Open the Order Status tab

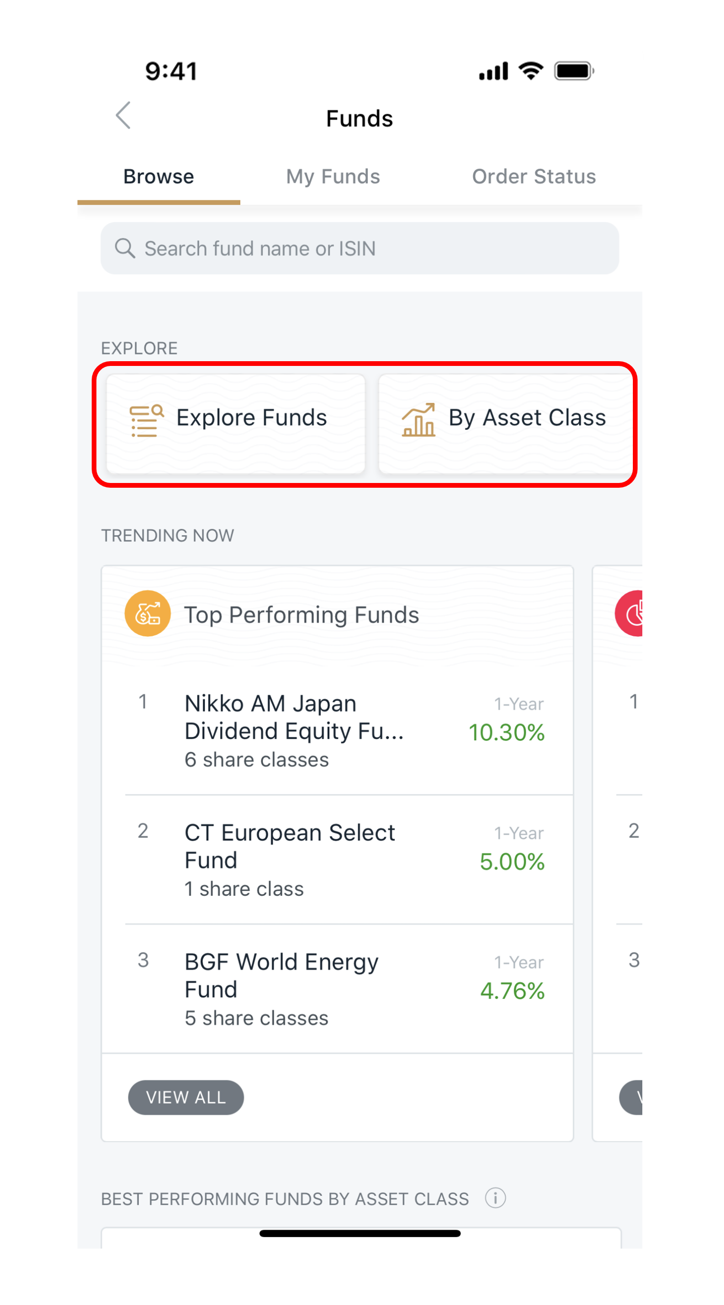tap(533, 177)
